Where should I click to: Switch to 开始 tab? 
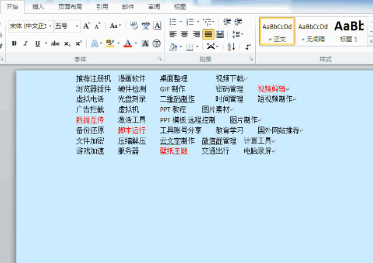(x=12, y=6)
